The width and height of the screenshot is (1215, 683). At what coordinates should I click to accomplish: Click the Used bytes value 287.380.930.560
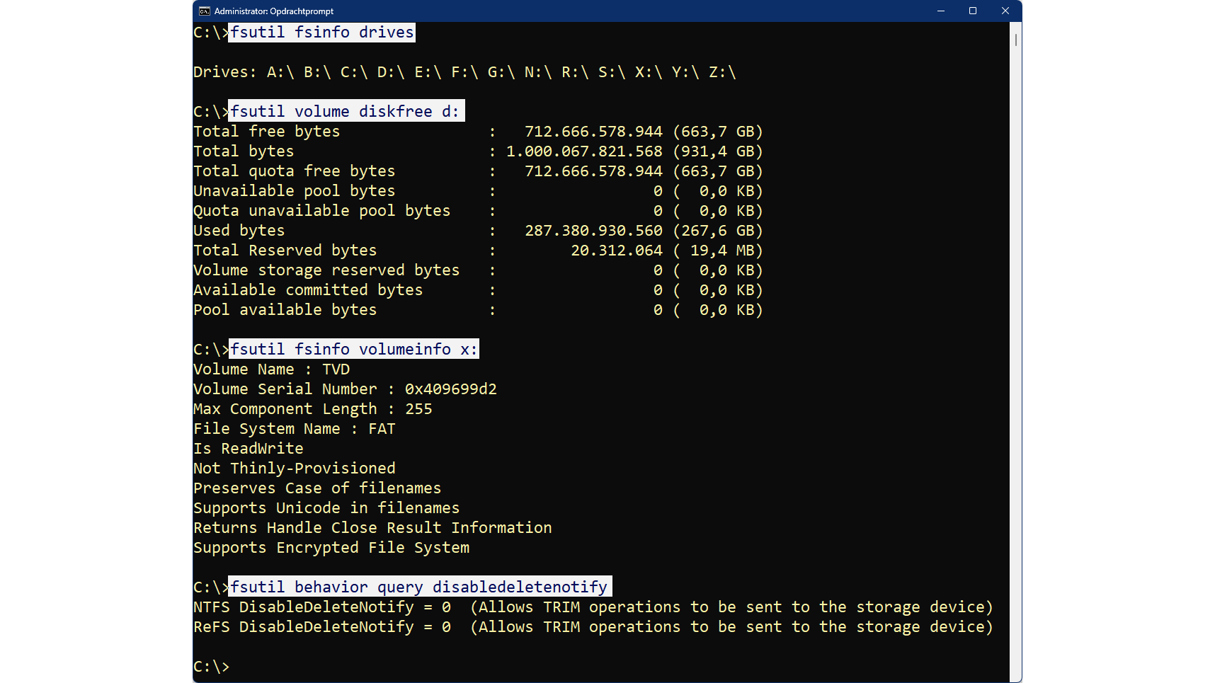[x=593, y=231]
